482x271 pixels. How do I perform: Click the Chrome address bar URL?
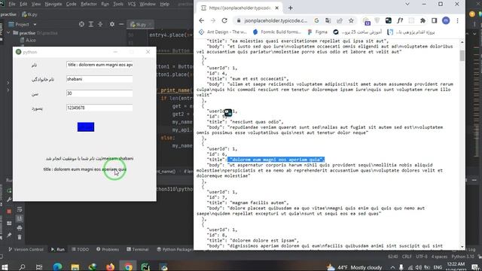click(276, 20)
